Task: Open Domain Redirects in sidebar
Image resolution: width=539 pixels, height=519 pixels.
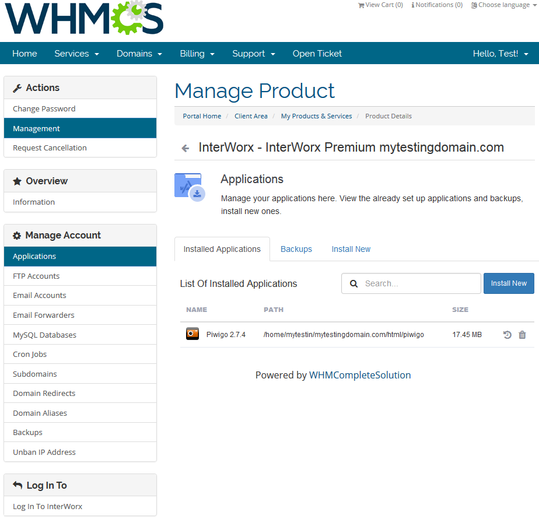Action: click(x=80, y=393)
